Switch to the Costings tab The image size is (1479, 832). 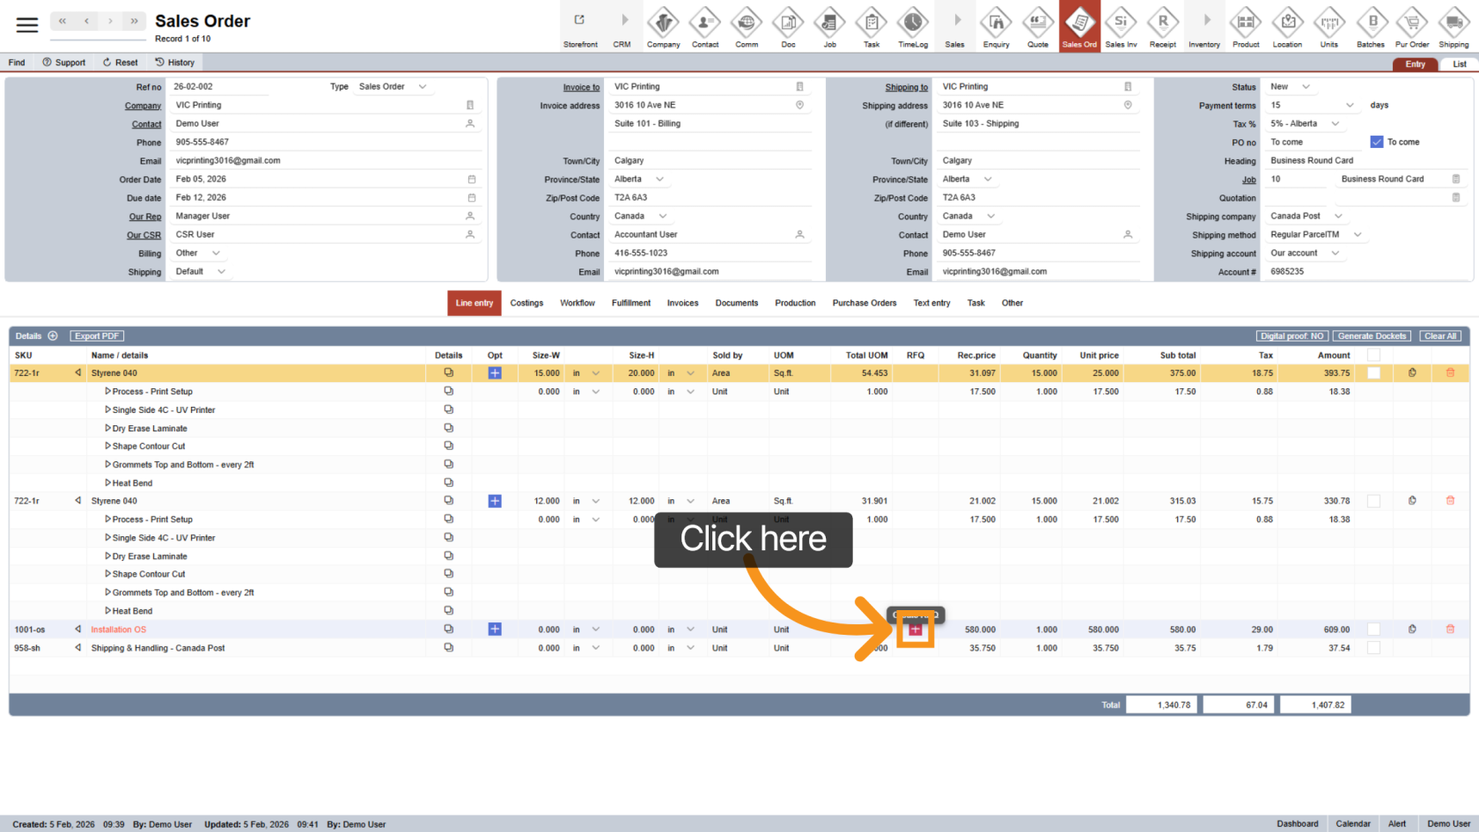coord(526,303)
